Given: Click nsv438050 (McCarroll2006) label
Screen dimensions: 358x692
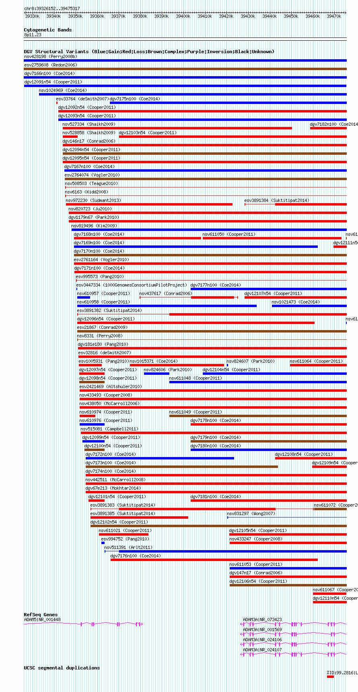Looking at the screenshot, I should click(109, 403).
